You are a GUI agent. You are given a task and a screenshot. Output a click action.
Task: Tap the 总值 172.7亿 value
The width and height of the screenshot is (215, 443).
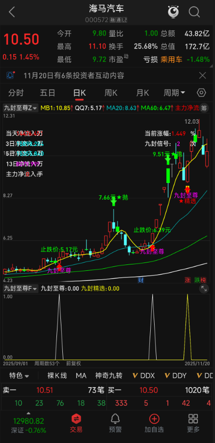click(197, 46)
